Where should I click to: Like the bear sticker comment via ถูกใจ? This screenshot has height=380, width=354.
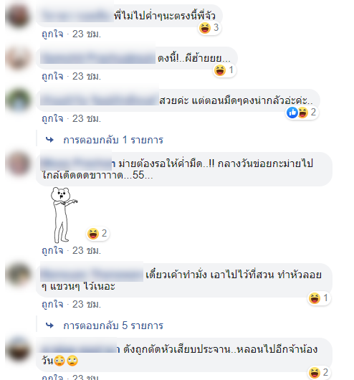[52, 250]
